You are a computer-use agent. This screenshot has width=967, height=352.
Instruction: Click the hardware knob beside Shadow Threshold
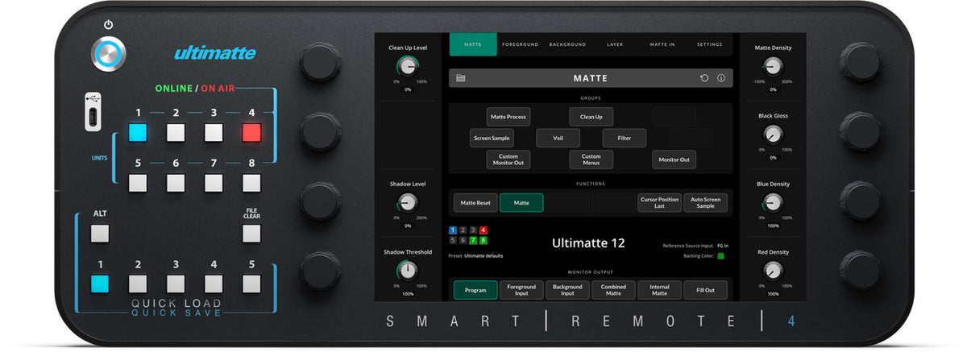point(321,271)
